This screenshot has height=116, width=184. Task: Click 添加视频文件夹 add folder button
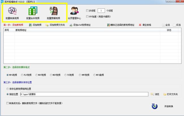[x=55, y=25]
